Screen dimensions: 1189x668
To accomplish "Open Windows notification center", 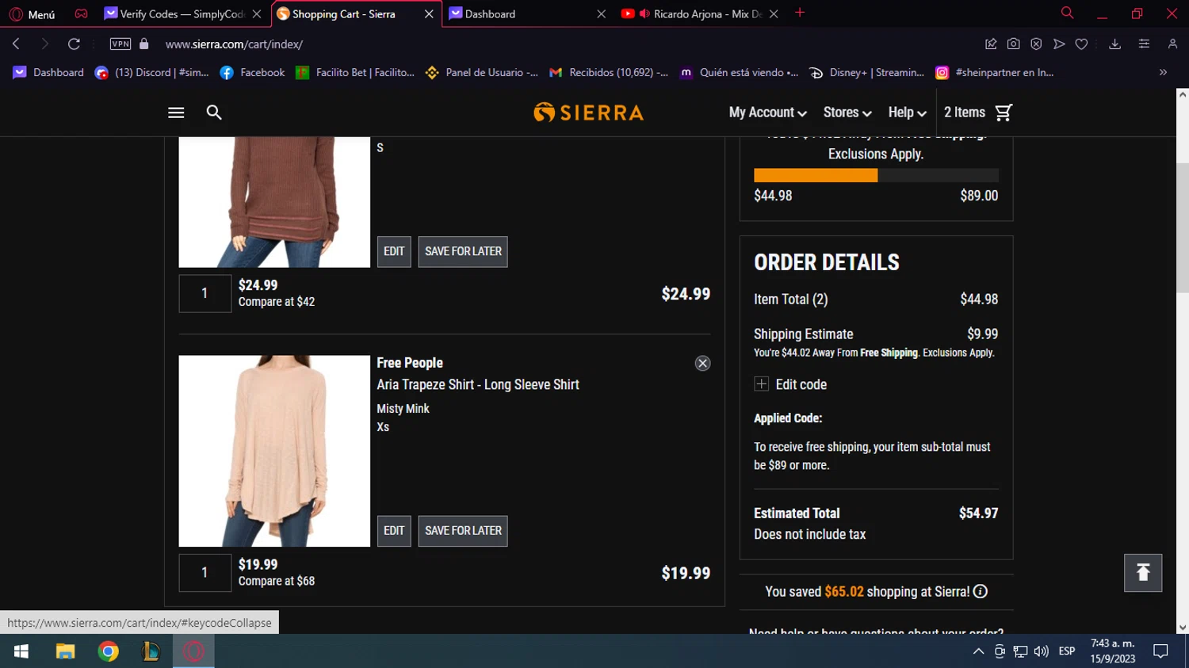I will (x=1161, y=651).
